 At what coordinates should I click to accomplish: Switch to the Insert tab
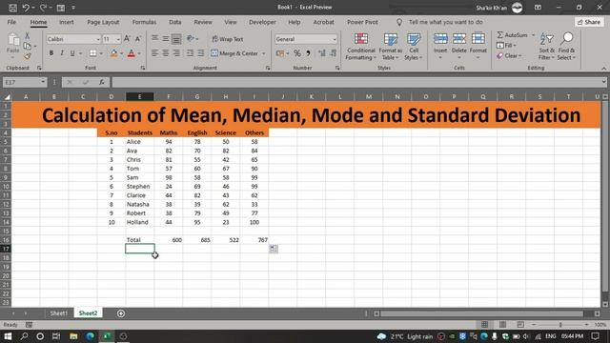(66, 22)
